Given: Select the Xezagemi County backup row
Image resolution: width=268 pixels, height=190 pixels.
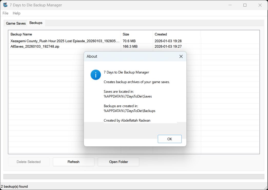Looking at the screenshot, I should tap(65, 41).
